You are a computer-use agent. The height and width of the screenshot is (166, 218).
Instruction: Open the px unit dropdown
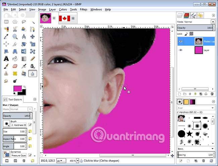pos(61,160)
